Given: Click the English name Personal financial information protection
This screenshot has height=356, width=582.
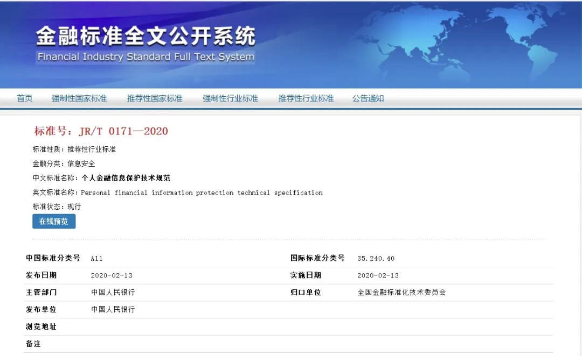Looking at the screenshot, I should point(202,193).
